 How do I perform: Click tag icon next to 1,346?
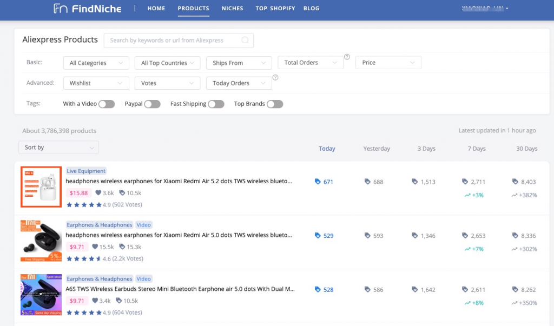click(x=415, y=236)
